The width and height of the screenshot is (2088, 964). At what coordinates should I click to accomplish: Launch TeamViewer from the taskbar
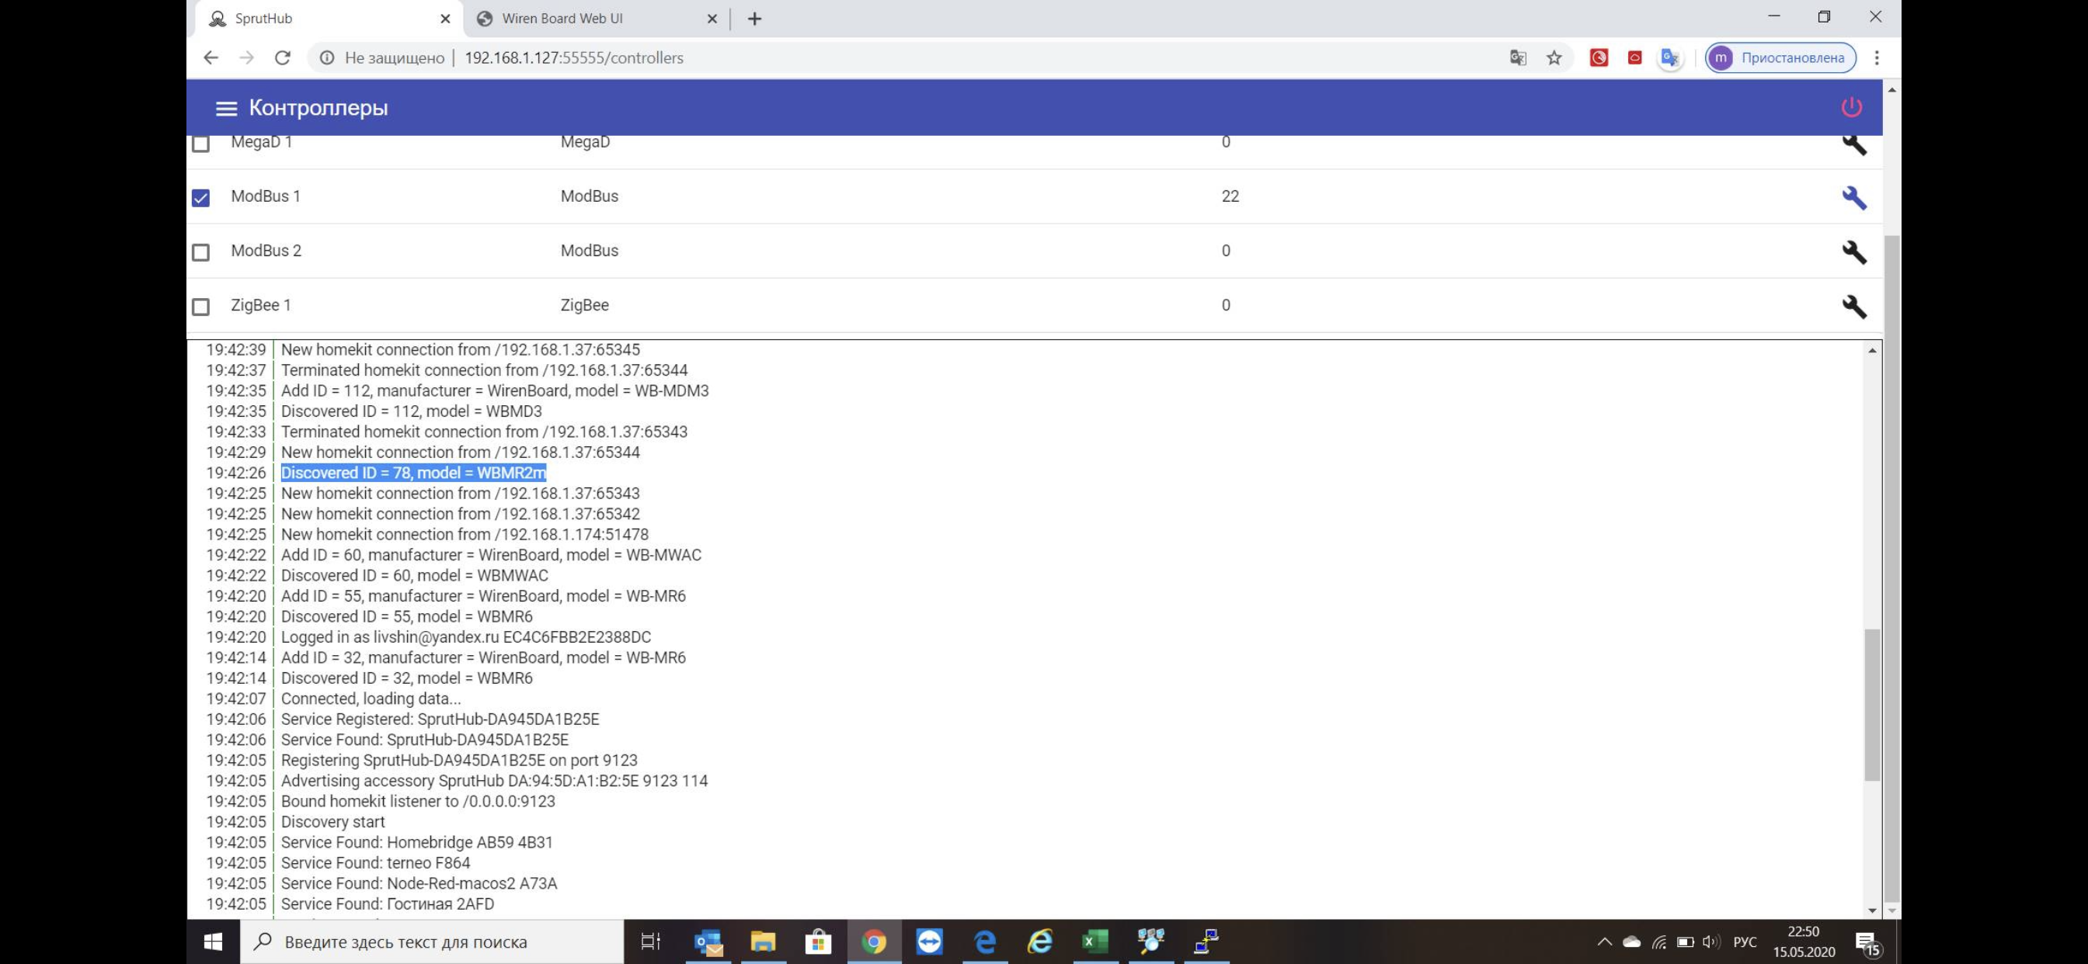point(930,942)
